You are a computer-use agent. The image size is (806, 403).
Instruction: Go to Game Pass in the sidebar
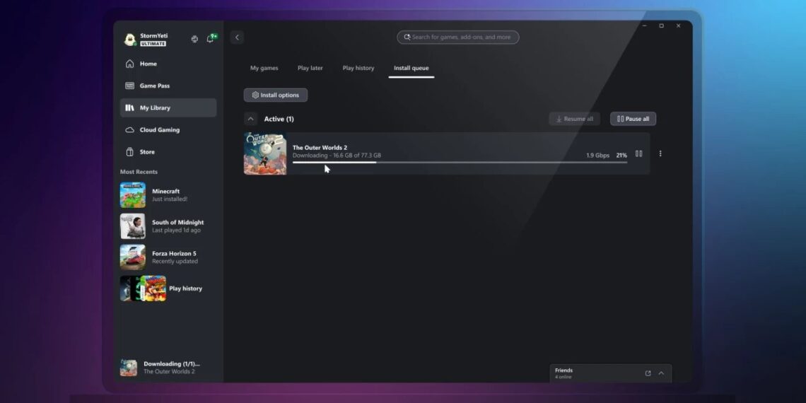click(x=154, y=86)
